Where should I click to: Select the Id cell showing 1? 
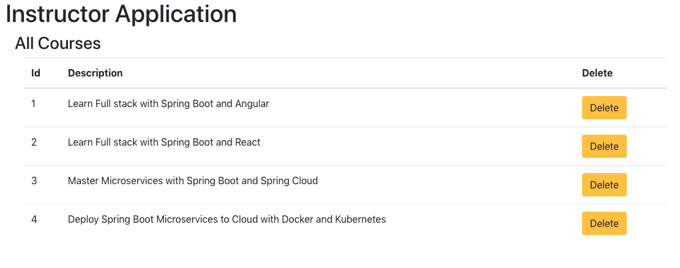pos(34,103)
